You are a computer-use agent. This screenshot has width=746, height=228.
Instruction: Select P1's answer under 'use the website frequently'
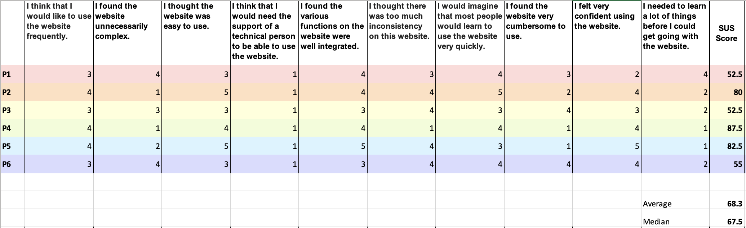[59, 74]
